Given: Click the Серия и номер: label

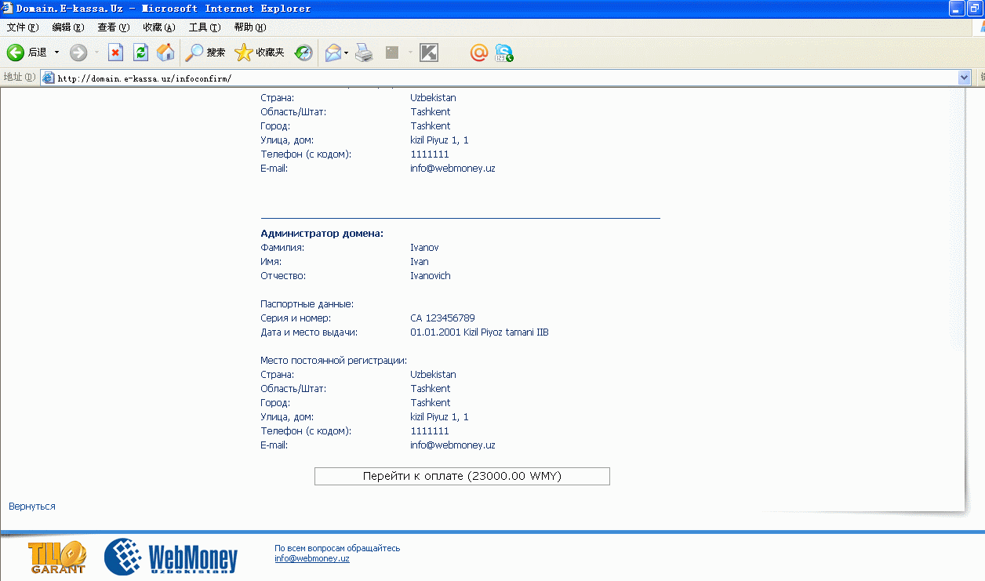Looking at the screenshot, I should (296, 318).
